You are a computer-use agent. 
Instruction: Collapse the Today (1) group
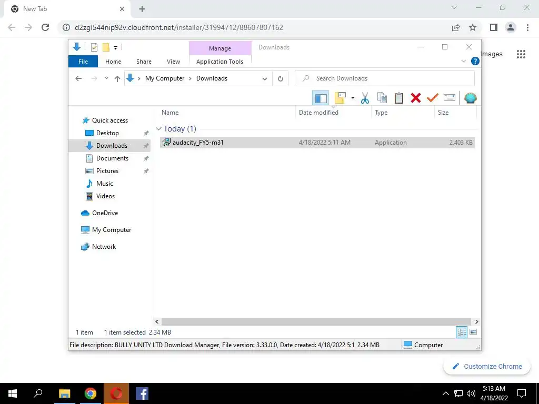(158, 129)
